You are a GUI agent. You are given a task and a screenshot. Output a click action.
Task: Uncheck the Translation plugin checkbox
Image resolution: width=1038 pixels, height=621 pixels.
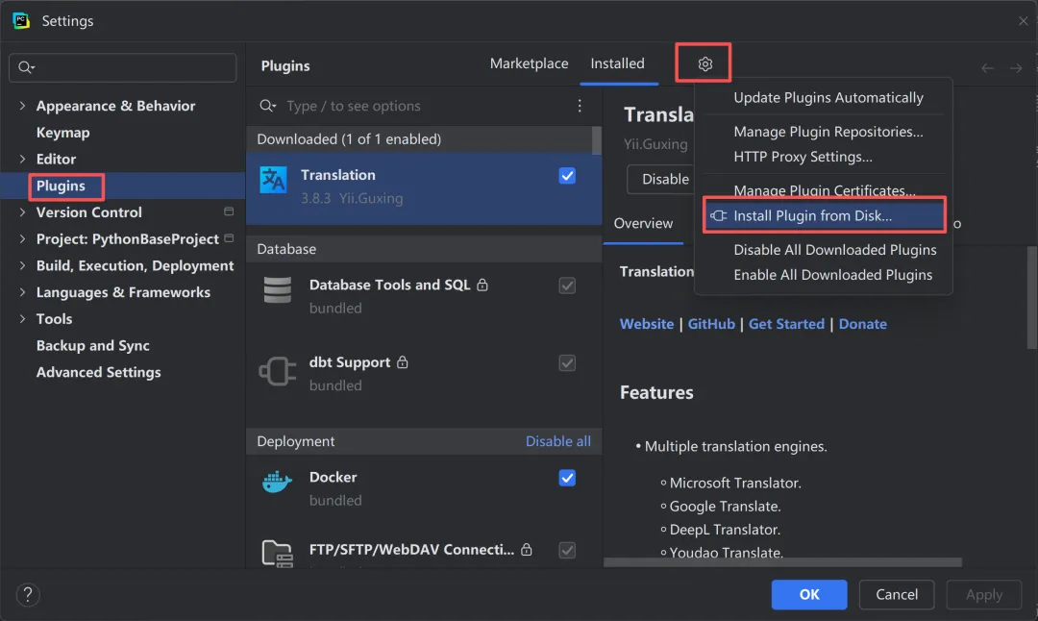[x=567, y=176]
